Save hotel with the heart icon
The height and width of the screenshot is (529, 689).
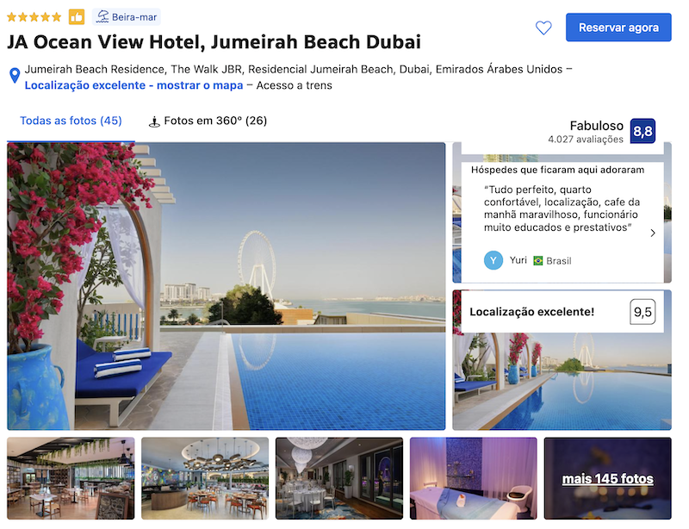click(x=543, y=28)
